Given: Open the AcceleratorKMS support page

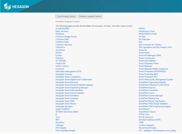Looking at the screenshot, I should coord(62,28).
